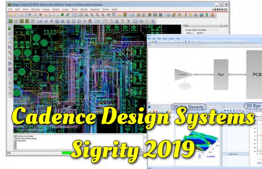Image resolution: width=262 pixels, height=169 pixels.
Task: Open the Window menu in the front window
Action: click(x=171, y=39)
